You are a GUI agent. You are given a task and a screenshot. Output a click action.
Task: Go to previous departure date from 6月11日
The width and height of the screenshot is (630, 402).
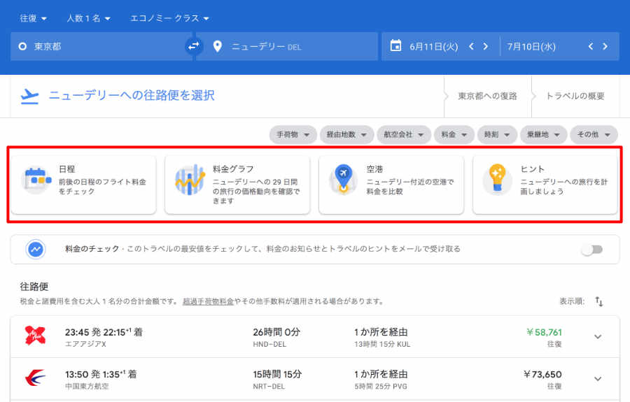pos(471,47)
